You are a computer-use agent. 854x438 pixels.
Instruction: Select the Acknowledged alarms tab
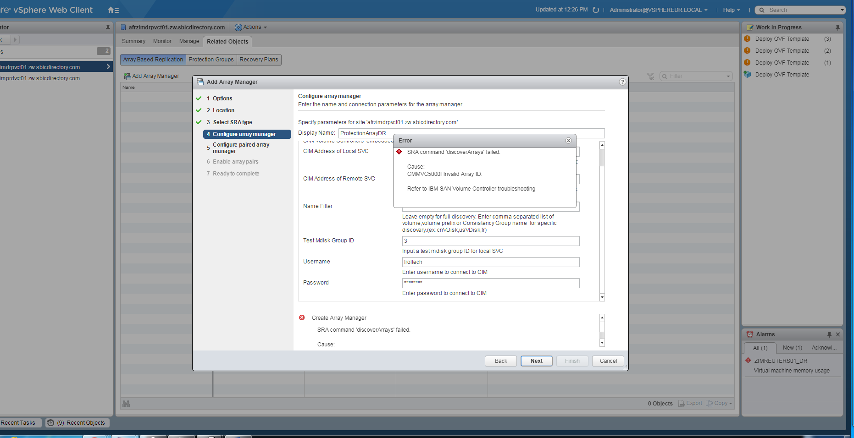pyautogui.click(x=824, y=348)
